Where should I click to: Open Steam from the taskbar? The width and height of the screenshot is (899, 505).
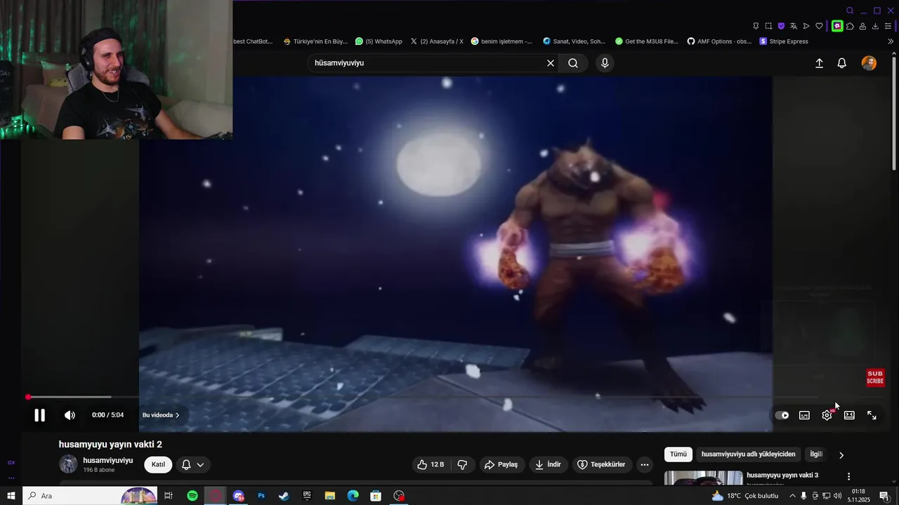pos(284,496)
